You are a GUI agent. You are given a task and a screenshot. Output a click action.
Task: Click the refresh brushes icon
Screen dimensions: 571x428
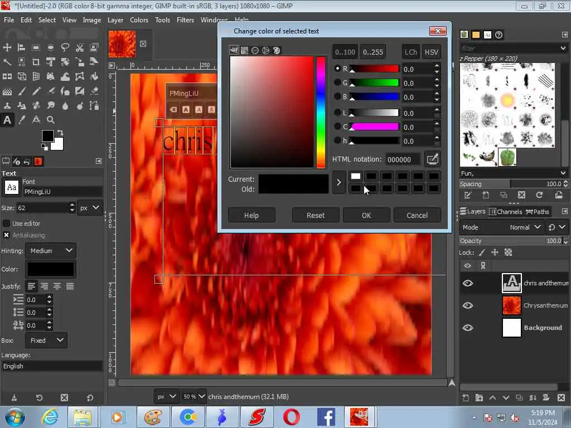(539, 195)
